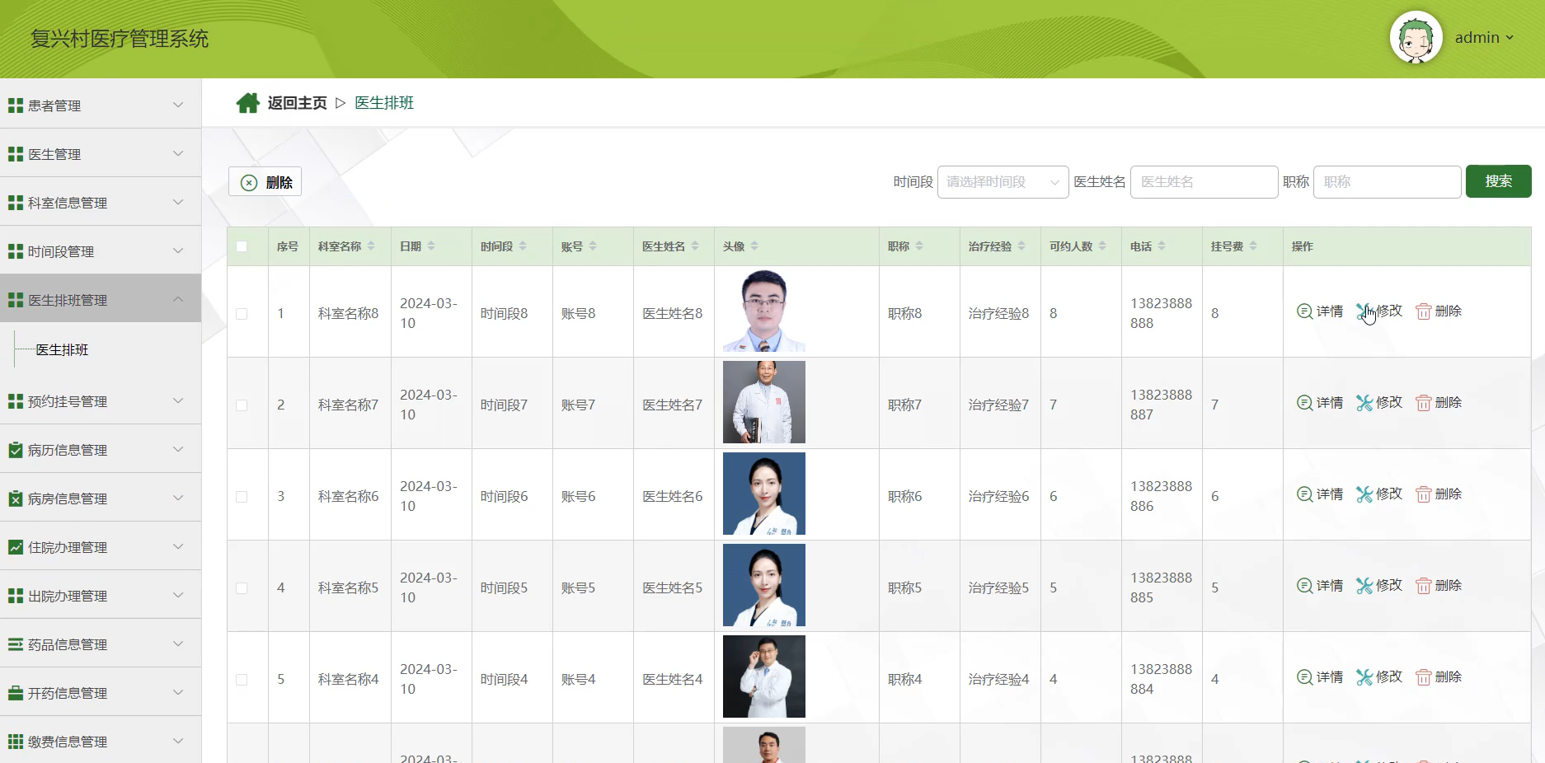The width and height of the screenshot is (1545, 763).
Task: Click the batch 删除 button above table
Action: tap(265, 182)
